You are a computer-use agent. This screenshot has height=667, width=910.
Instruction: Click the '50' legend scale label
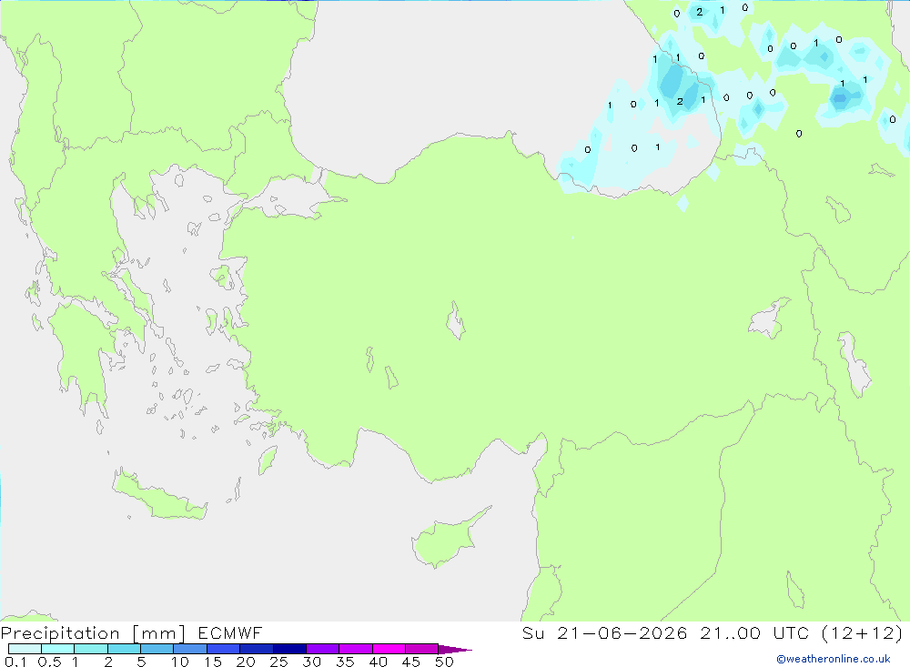pyautogui.click(x=445, y=662)
